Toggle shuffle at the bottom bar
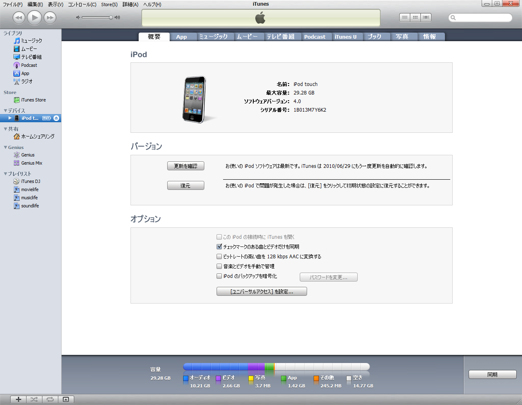The image size is (522, 405). (x=34, y=399)
